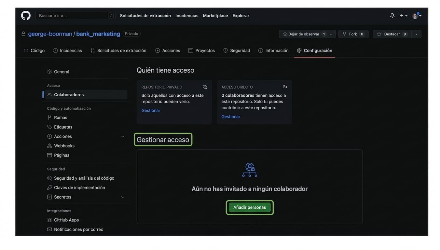Expand the Secretos section in the sidebar
Viewport: 440px width, 250px height.
(122, 196)
